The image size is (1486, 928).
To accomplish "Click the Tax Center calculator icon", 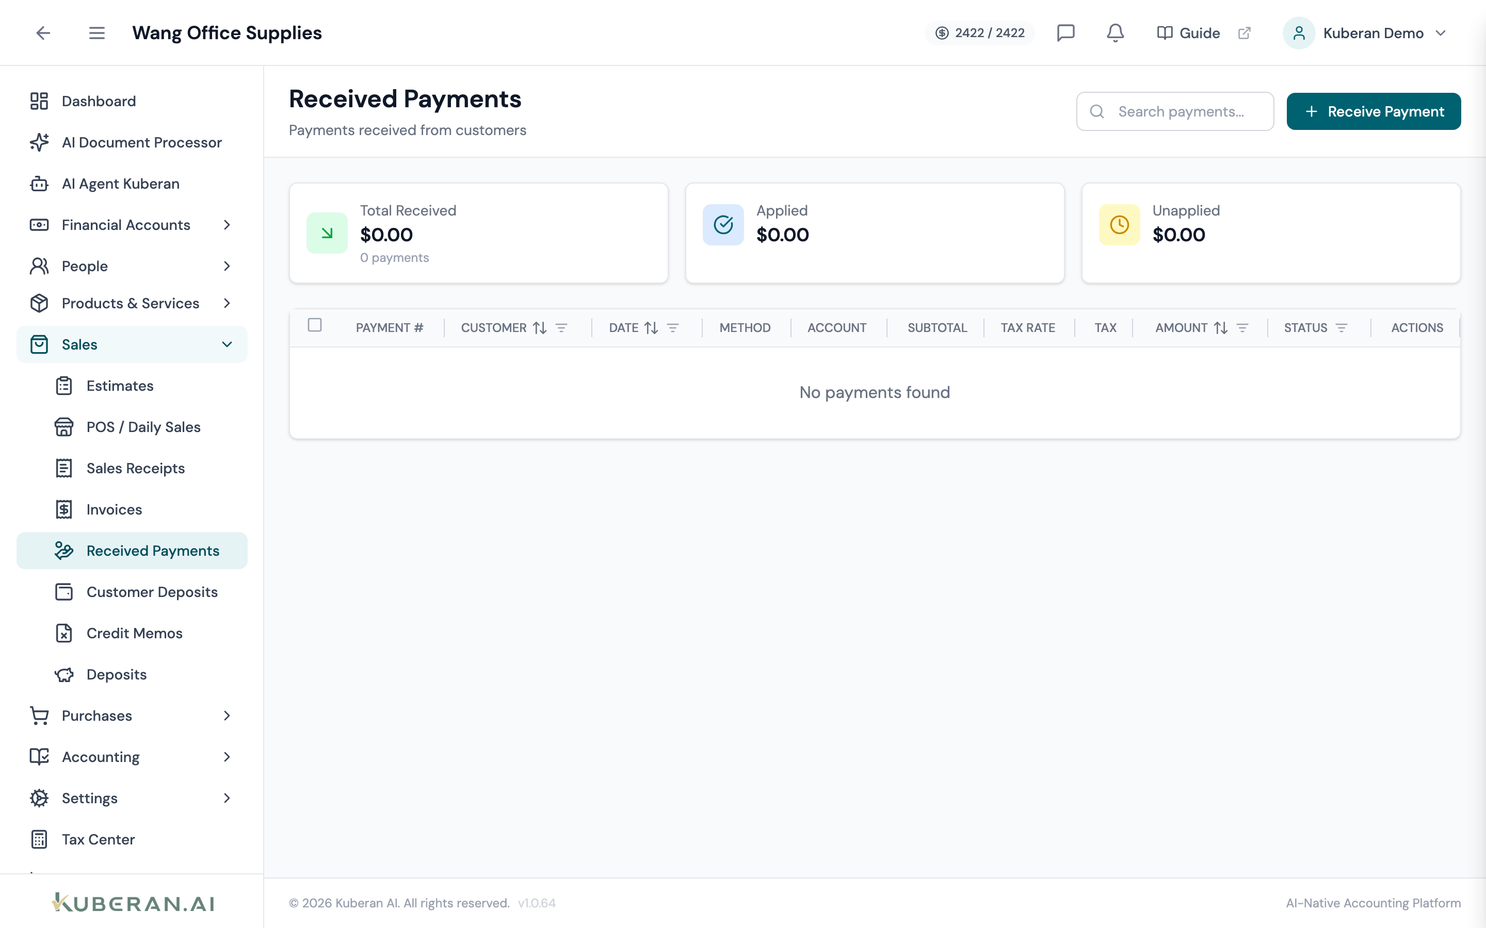I will point(39,839).
